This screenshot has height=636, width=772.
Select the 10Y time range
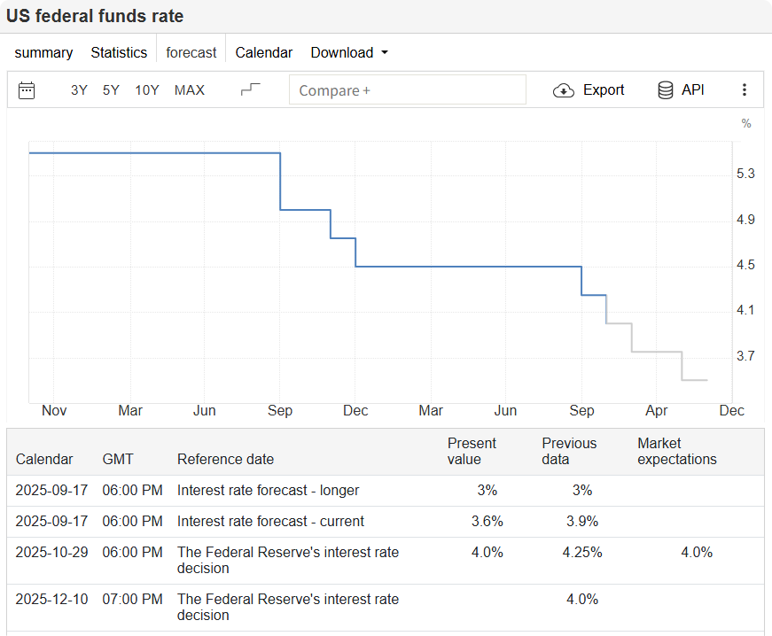[x=146, y=89]
